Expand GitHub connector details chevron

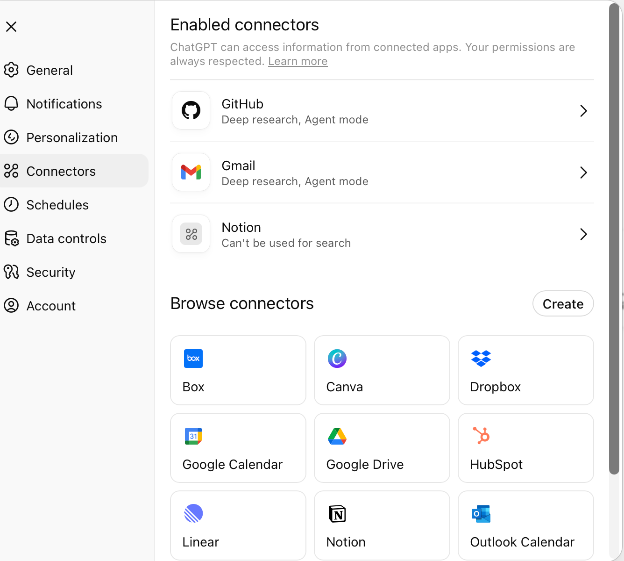583,111
